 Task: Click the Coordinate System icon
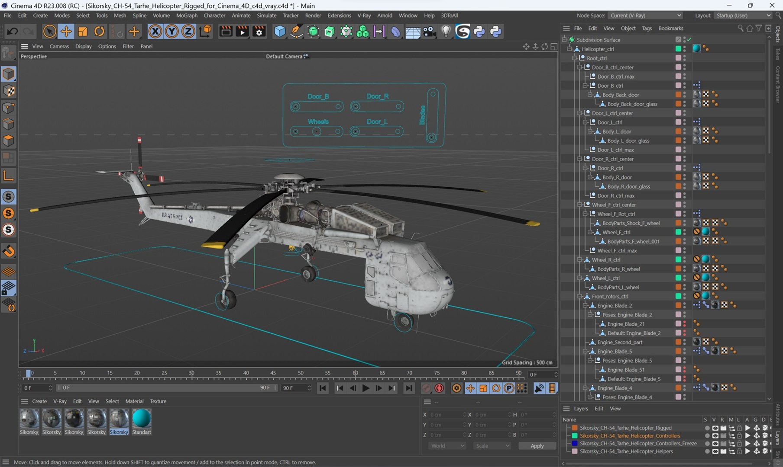[205, 31]
